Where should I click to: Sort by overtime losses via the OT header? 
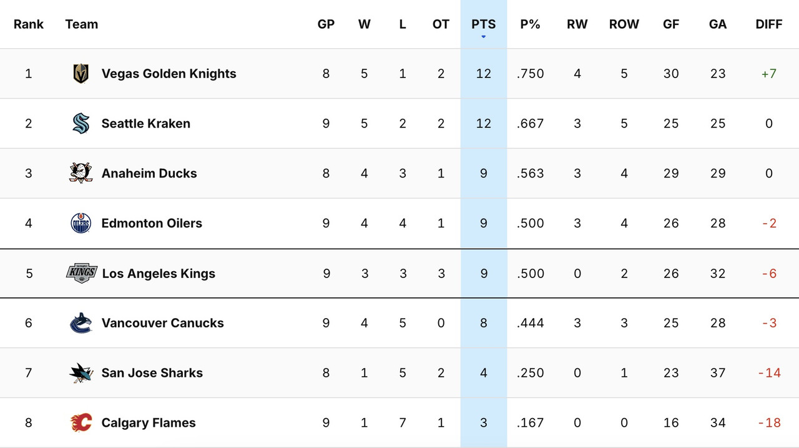pos(441,24)
